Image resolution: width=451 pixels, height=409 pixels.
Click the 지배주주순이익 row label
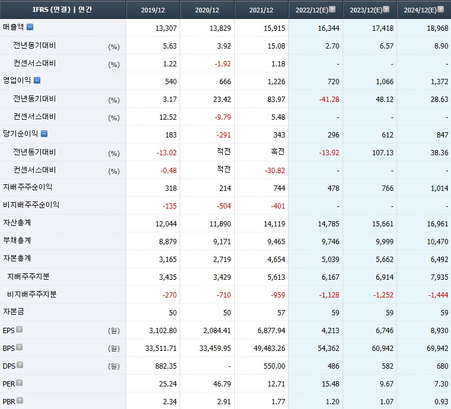pyautogui.click(x=28, y=187)
